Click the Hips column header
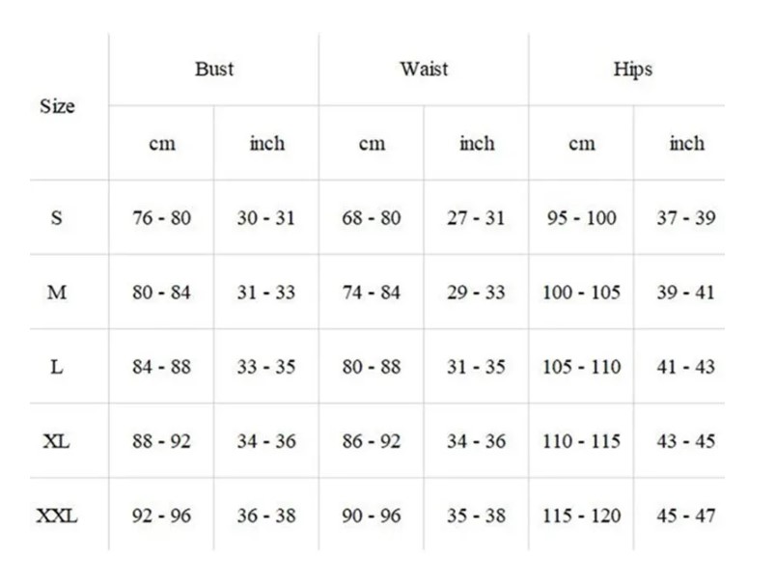 point(633,70)
